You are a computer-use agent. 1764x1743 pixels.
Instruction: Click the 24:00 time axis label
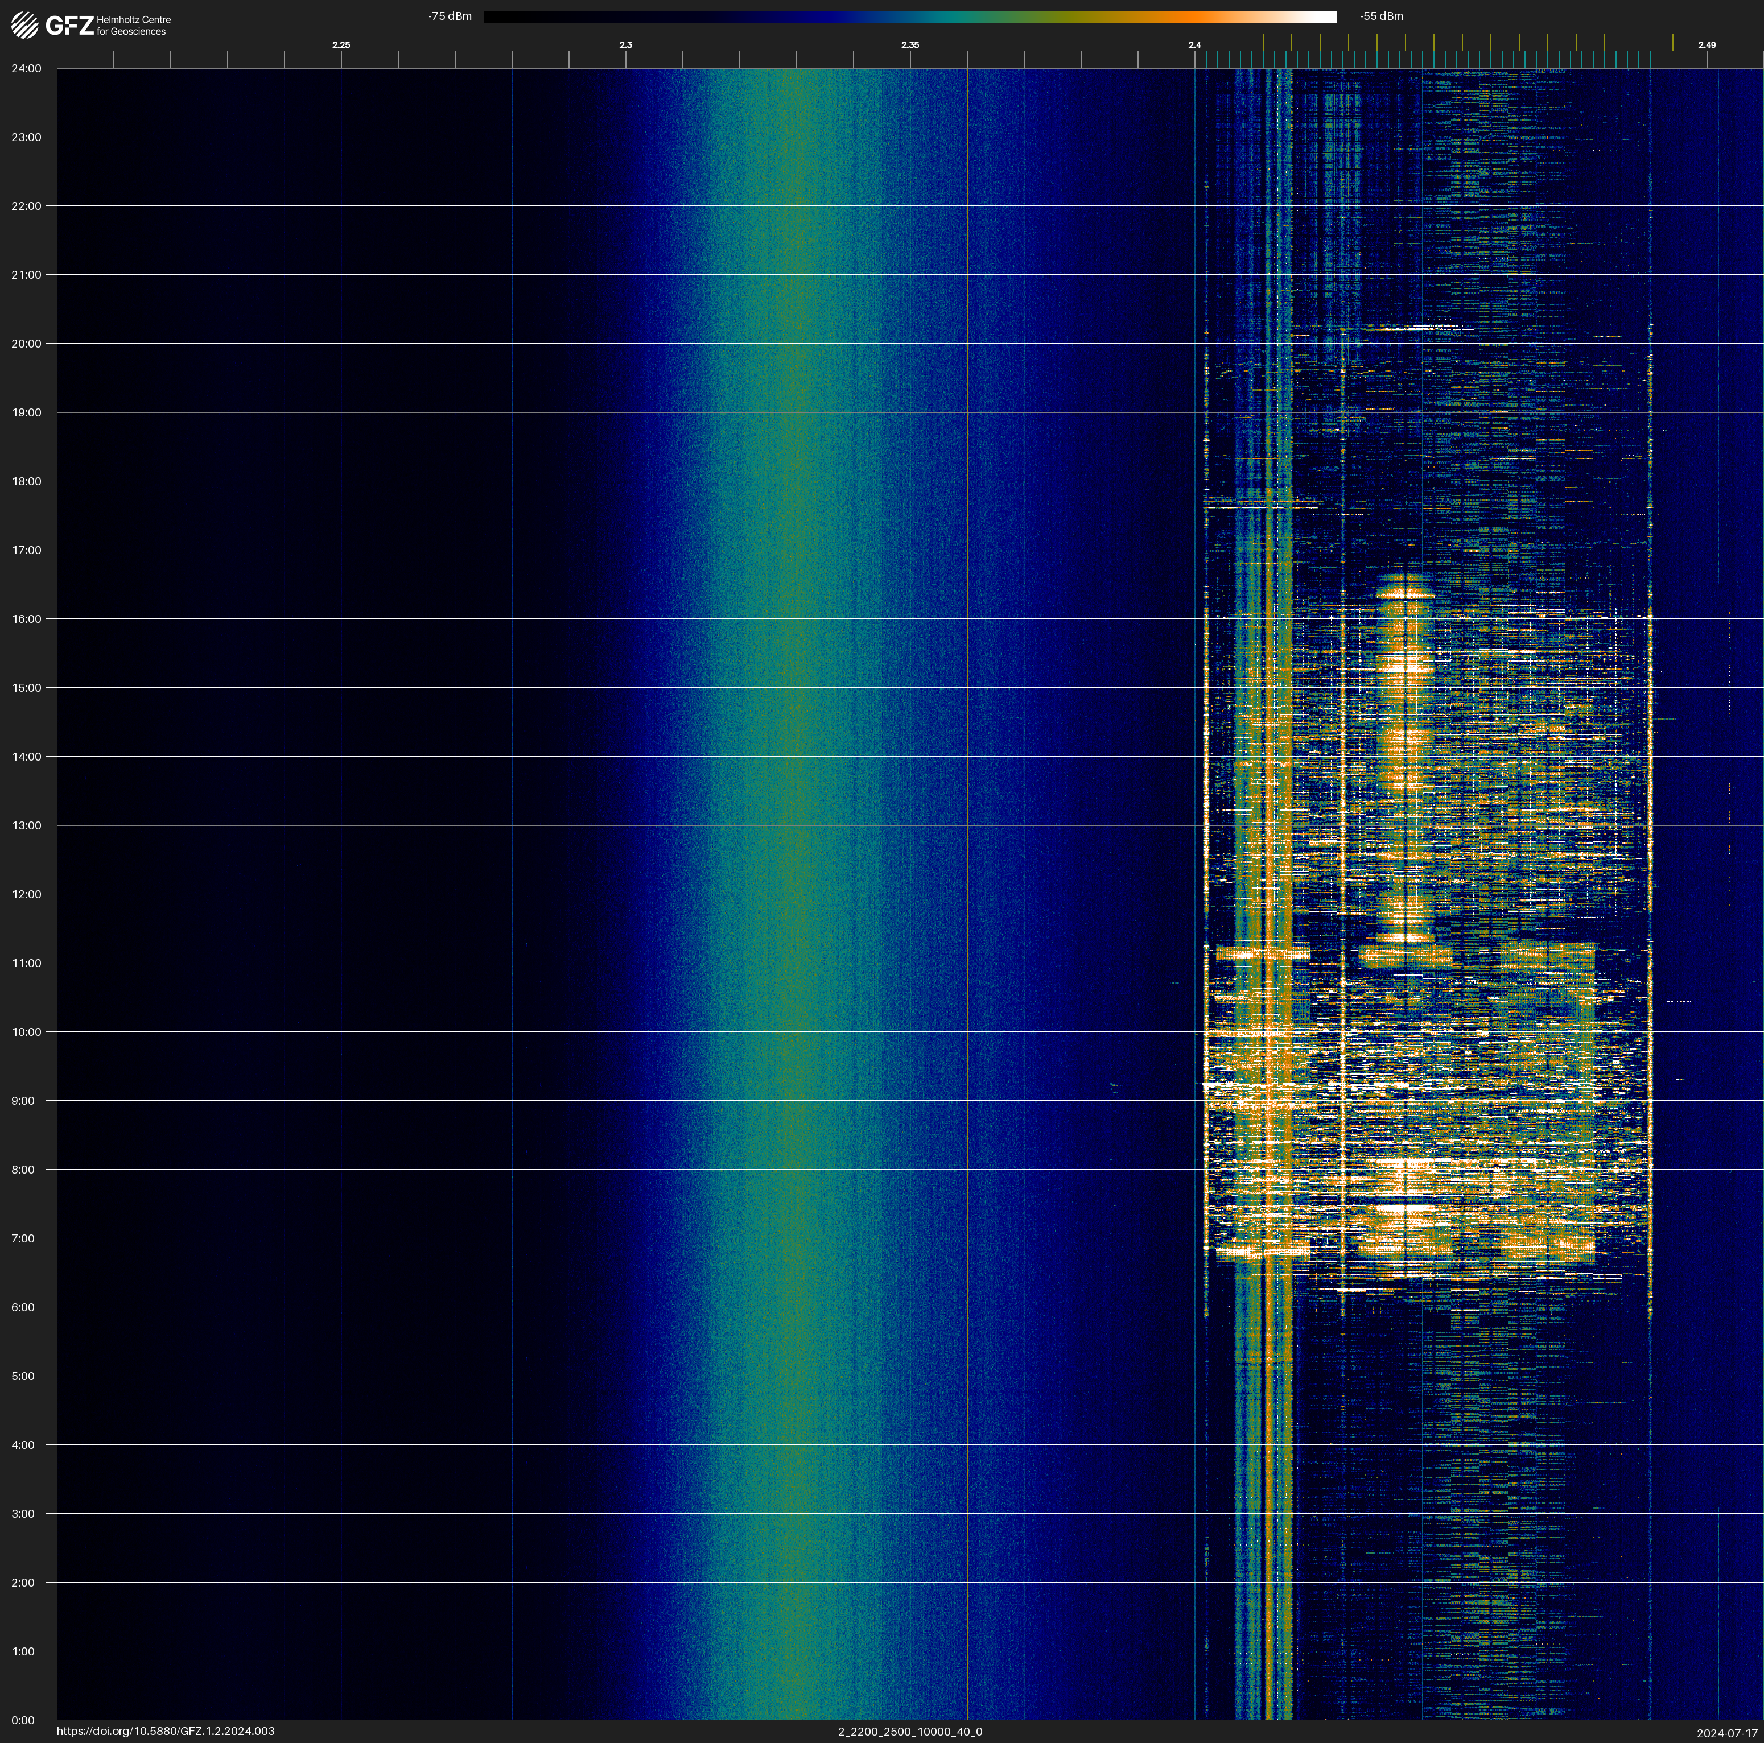pyautogui.click(x=27, y=68)
